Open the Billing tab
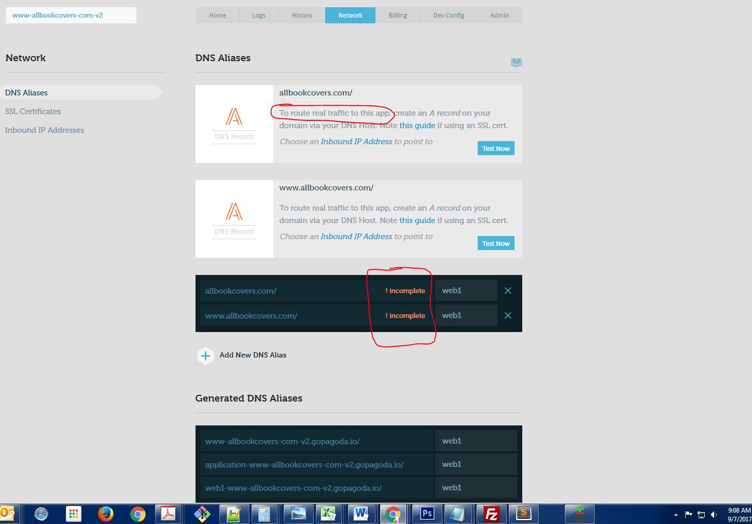Screen dimensions: 752x524 [x=398, y=16]
